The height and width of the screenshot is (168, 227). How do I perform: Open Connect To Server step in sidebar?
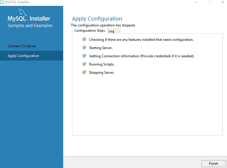pyautogui.click(x=22, y=46)
